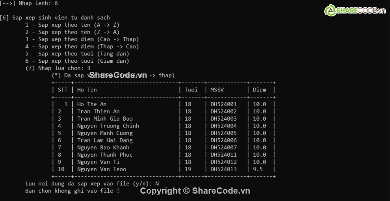Click the score "10.0" in Tran Minh Gia Bao row
Image resolution: width=390 pixels, height=201 pixels.
click(259, 119)
